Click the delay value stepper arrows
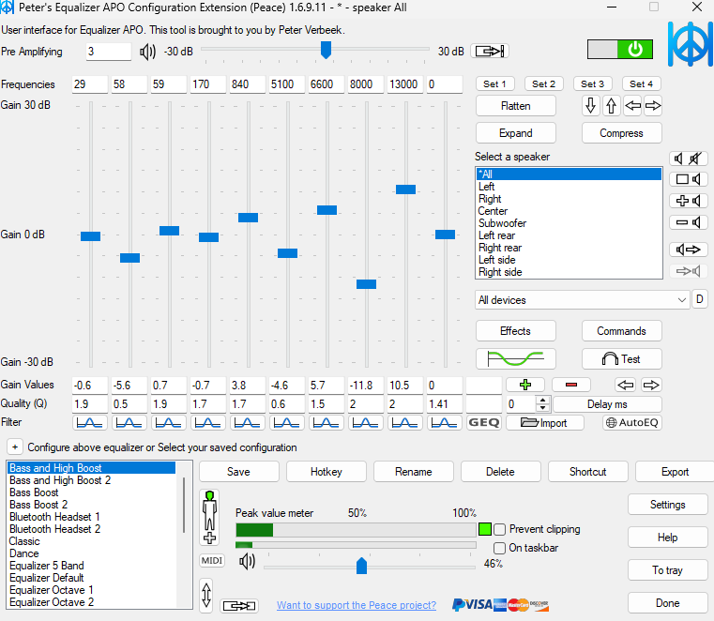 (542, 403)
